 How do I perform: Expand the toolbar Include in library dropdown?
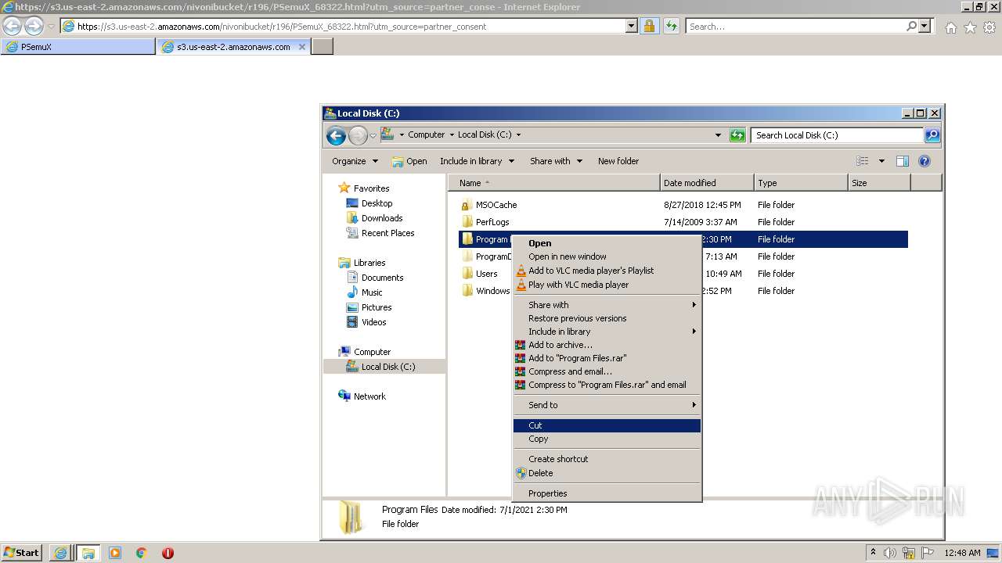pos(477,161)
